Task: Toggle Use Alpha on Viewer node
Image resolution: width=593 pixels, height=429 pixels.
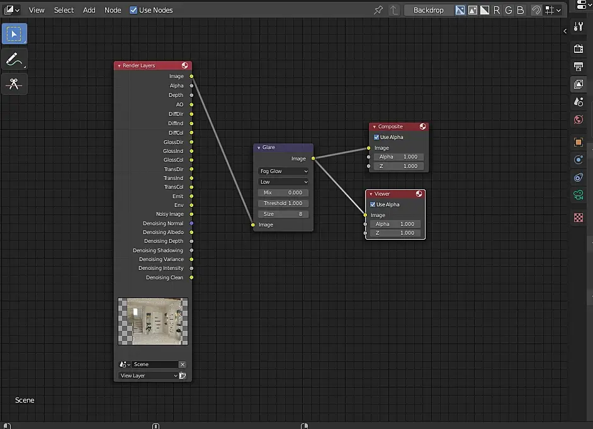Action: pos(373,204)
